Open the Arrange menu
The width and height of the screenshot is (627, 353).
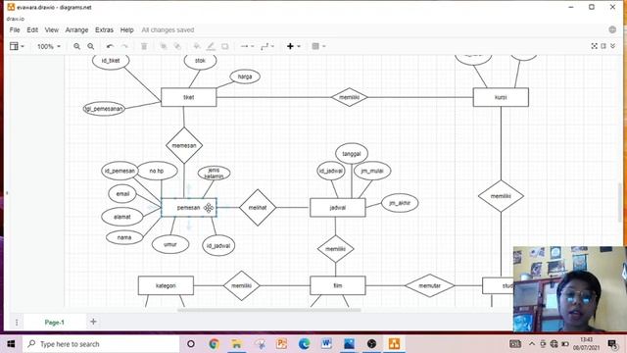[x=76, y=30]
